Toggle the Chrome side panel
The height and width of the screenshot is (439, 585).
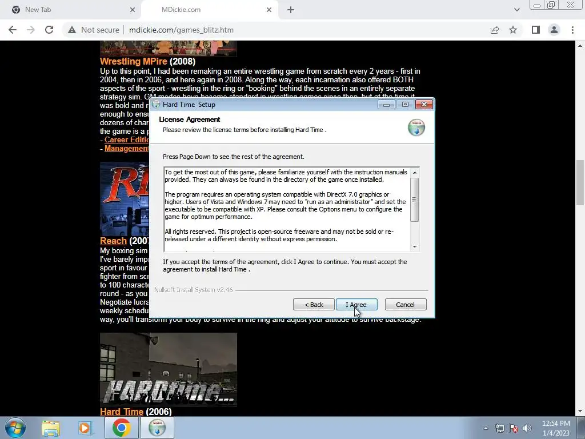[536, 30]
